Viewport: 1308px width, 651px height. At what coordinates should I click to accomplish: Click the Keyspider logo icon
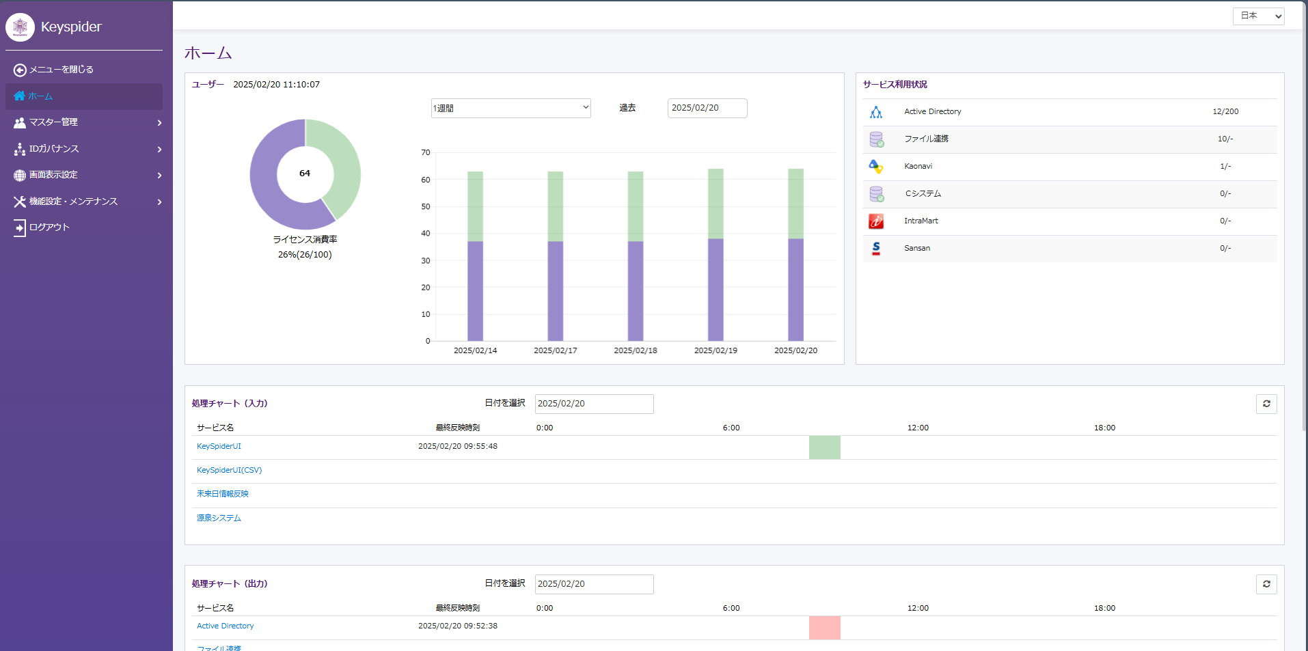[20, 27]
